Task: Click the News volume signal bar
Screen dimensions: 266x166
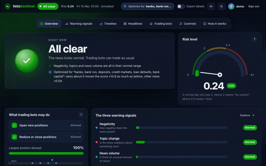Action: (x=182, y=157)
